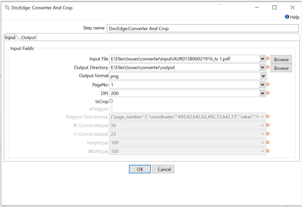Image resolution: width=302 pixels, height=207 pixels.
Task: Click variable icon beside DPI field
Action: coord(268,93)
